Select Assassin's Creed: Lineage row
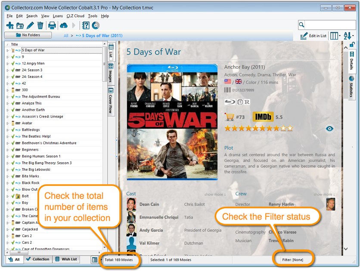This screenshot has height=271, width=360. 43,117
